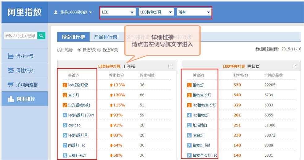Click the 属性细分 layers icon
The height and width of the screenshot is (160, 304).
tap(11, 70)
